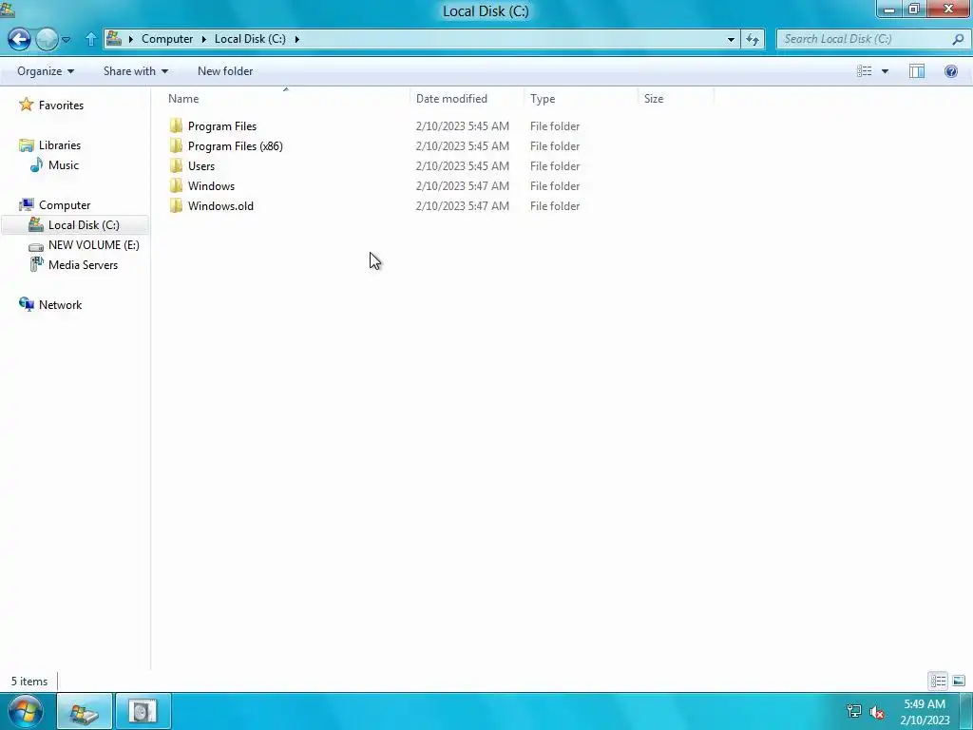Select the Windows.old folder icon
This screenshot has width=973, height=730.
(176, 206)
